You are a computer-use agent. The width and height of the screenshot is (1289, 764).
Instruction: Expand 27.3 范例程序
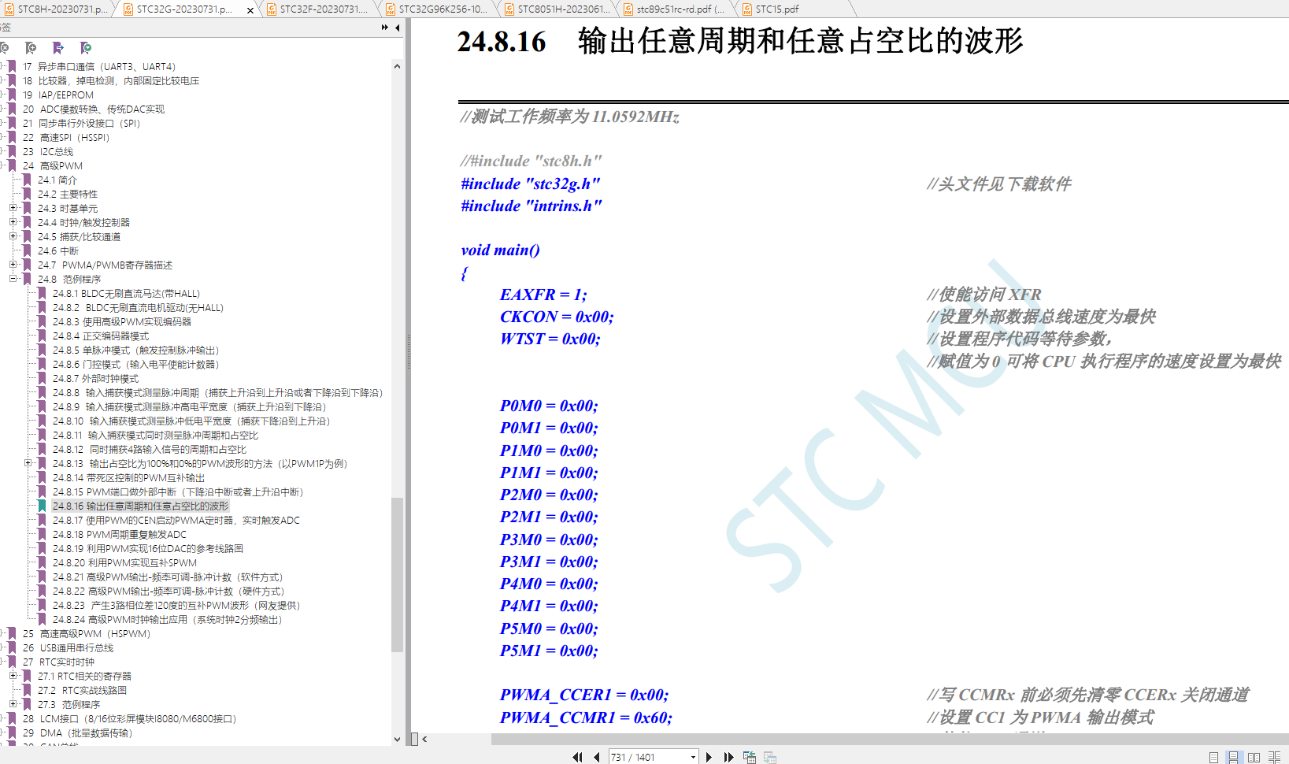13,704
